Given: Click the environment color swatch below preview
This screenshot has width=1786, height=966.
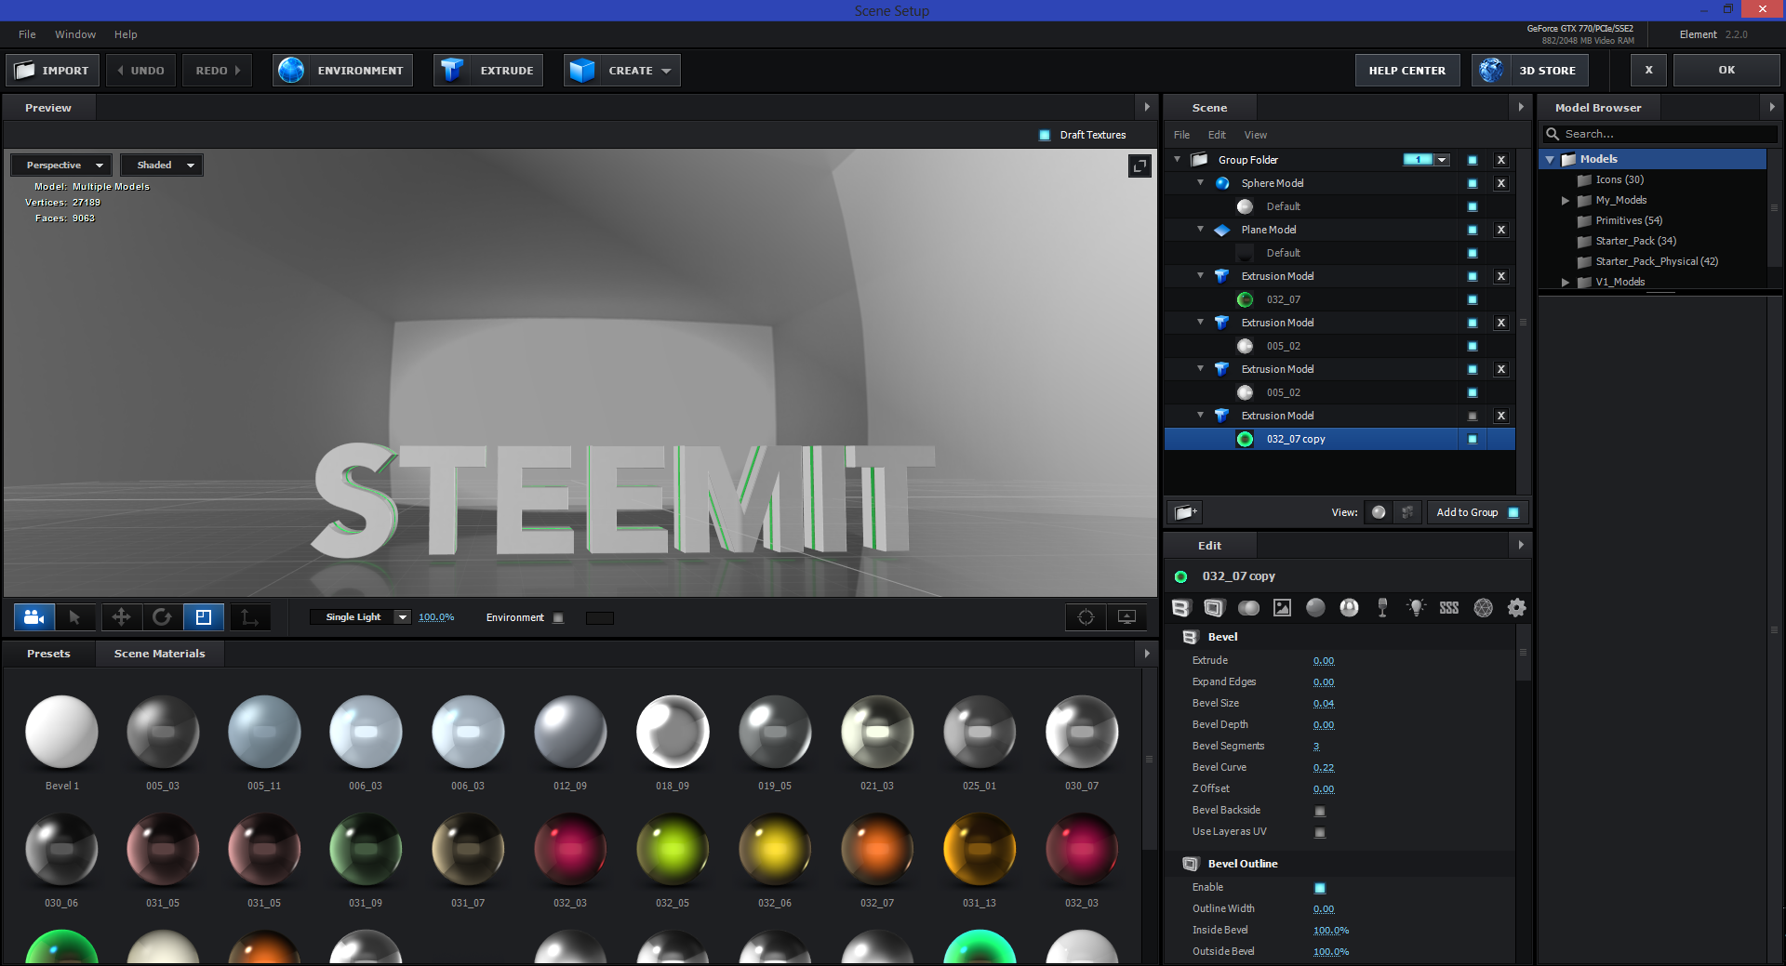Looking at the screenshot, I should pyautogui.click(x=600, y=618).
